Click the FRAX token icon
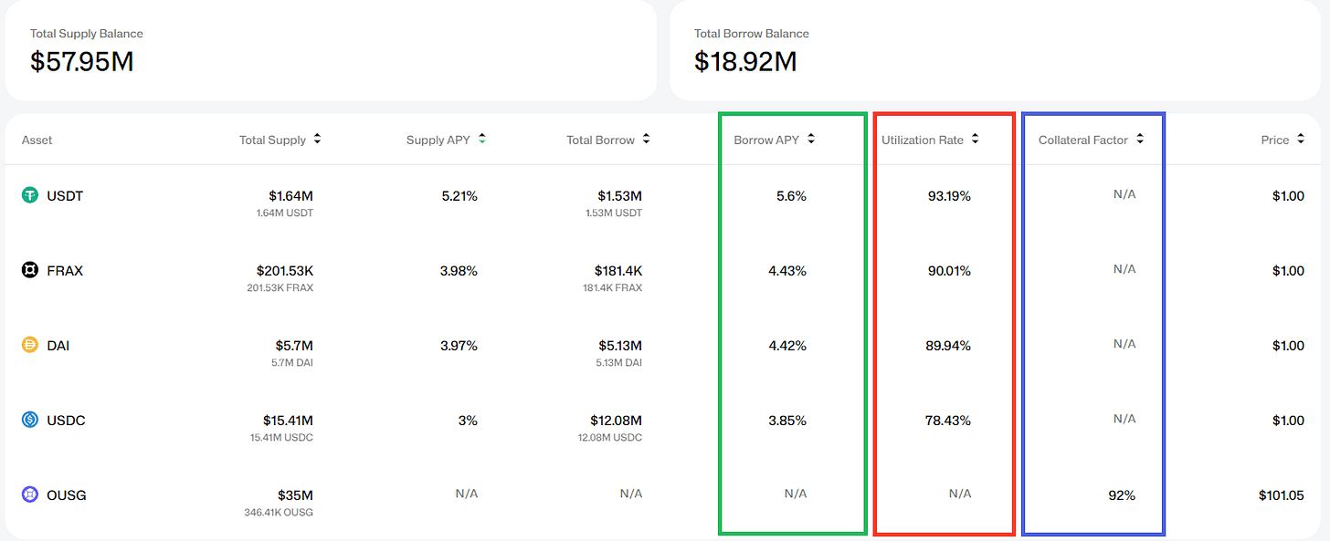1330x541 pixels. (x=30, y=271)
